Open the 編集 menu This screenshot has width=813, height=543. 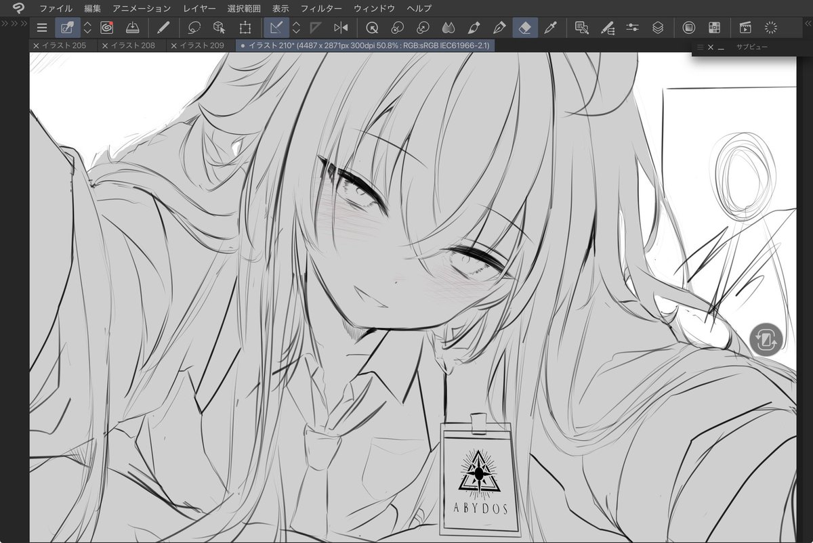click(x=93, y=9)
